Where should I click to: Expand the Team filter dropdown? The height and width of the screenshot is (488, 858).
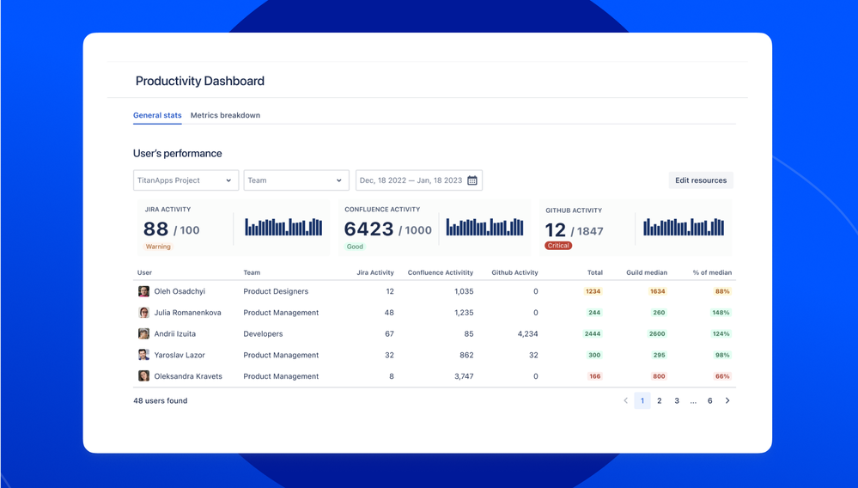[296, 180]
